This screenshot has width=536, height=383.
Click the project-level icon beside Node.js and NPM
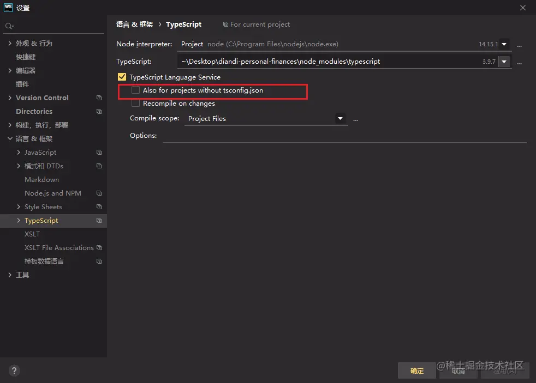[x=99, y=193]
